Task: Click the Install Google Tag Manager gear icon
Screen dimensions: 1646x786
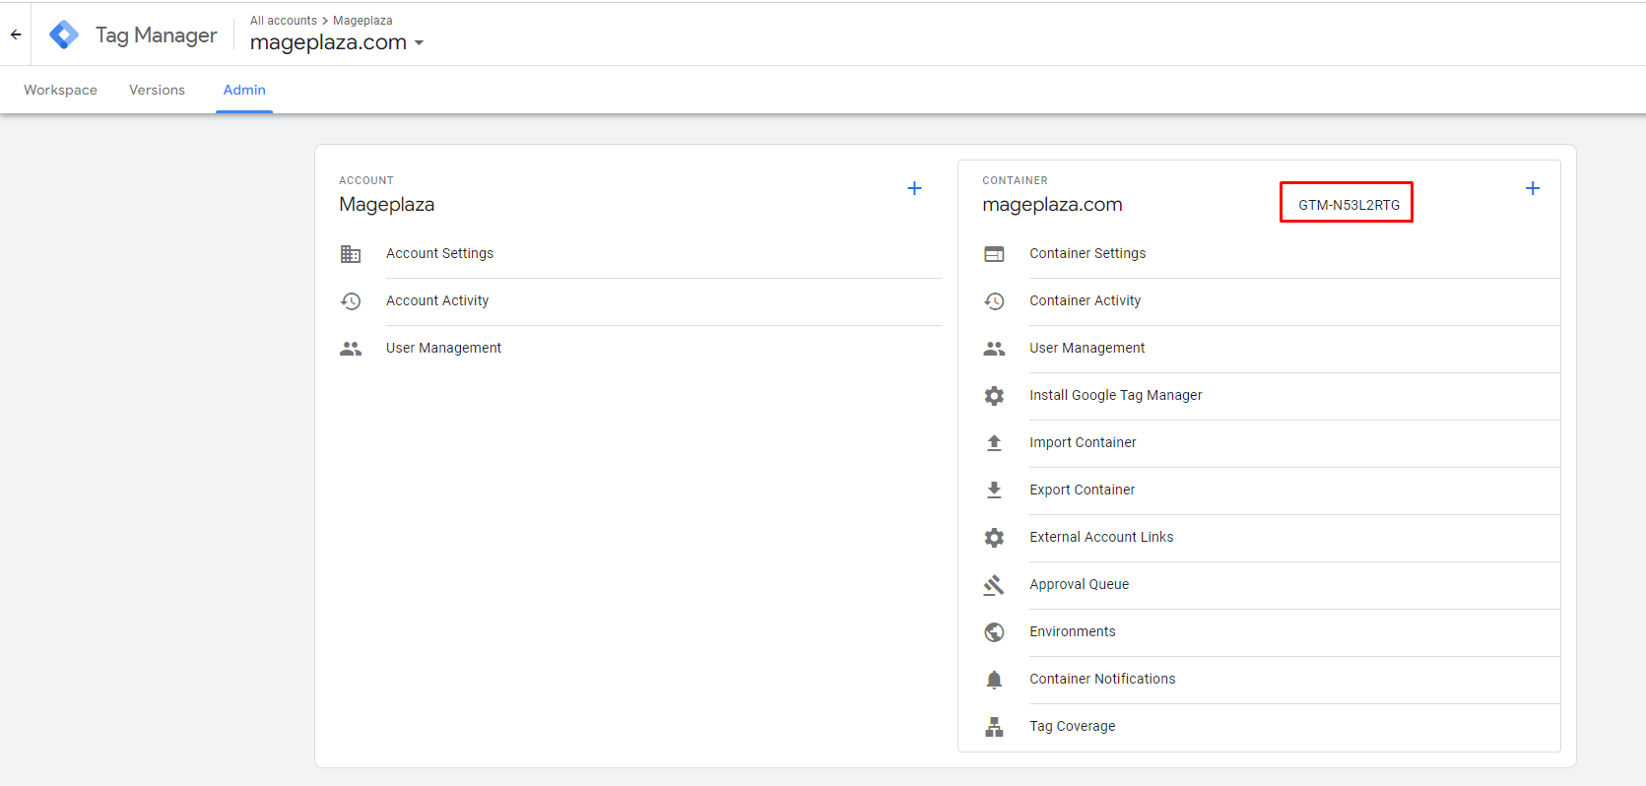Action: click(x=994, y=396)
